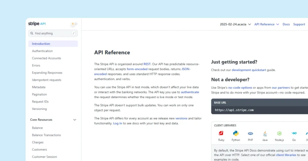
Task: Open Charges sidebar item
Action: click(38, 142)
